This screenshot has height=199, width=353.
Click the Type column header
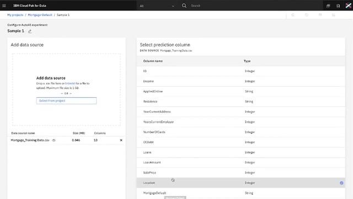[x=247, y=61]
